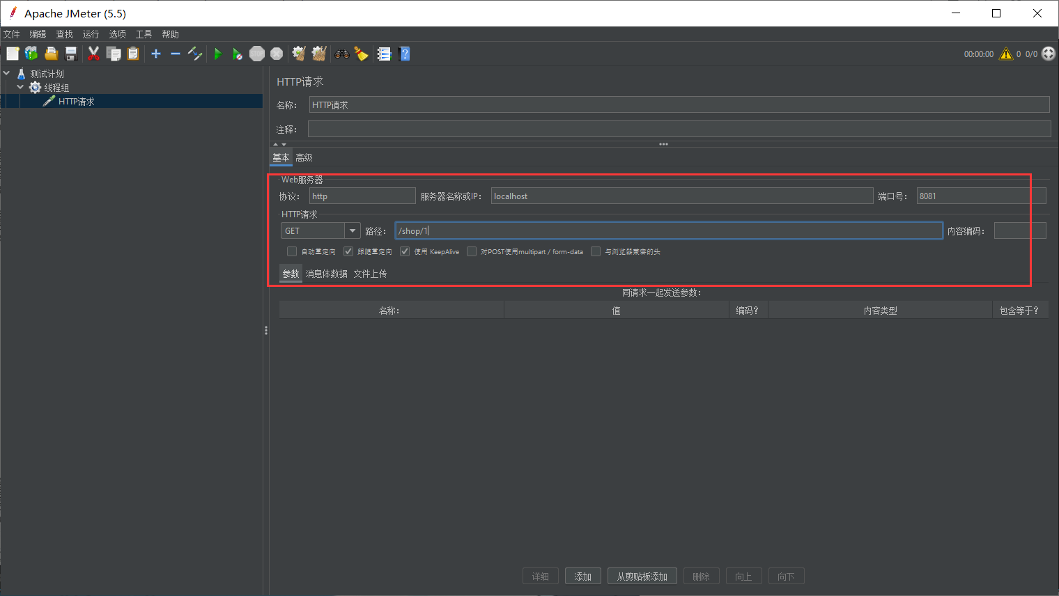
Task: Click the 协议 field containing http
Action: [362, 196]
